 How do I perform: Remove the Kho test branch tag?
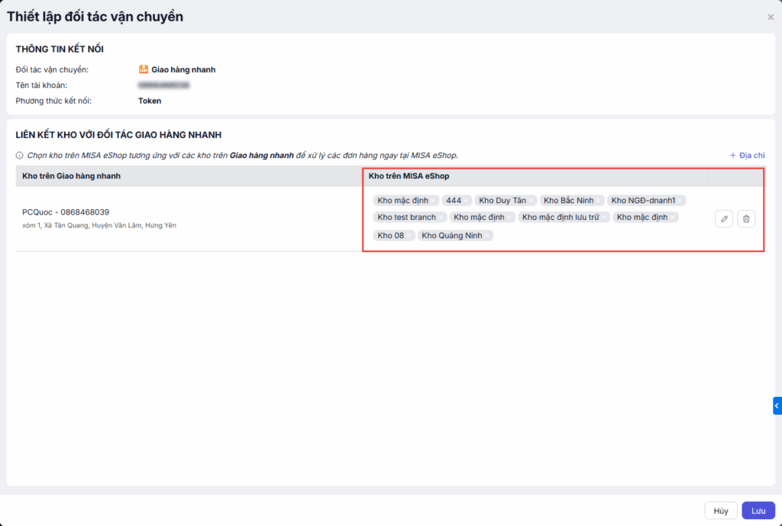tap(441, 218)
